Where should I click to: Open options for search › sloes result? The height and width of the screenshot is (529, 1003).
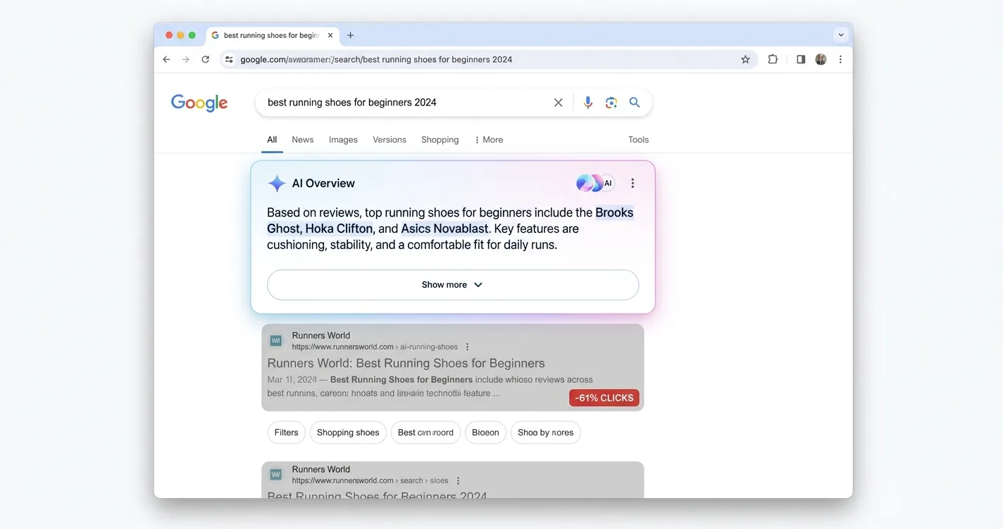[x=459, y=480]
